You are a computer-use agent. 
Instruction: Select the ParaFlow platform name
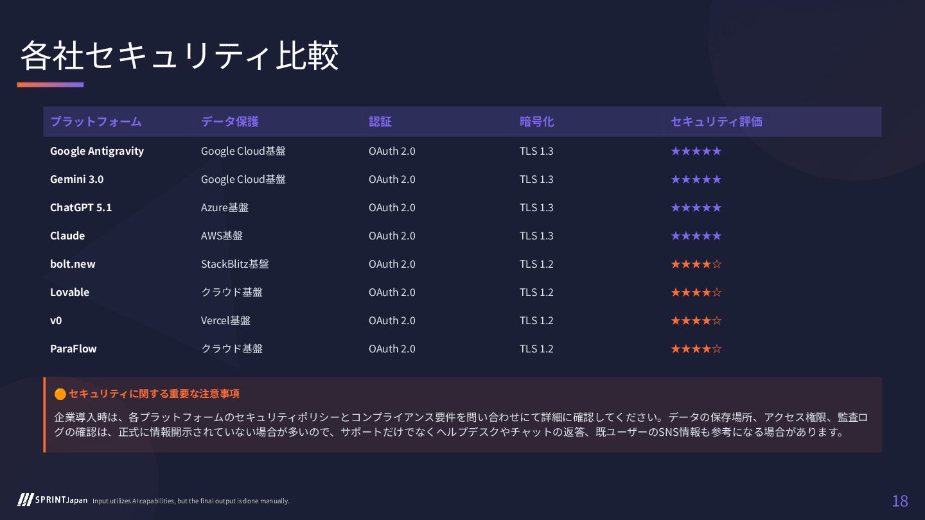tap(73, 349)
